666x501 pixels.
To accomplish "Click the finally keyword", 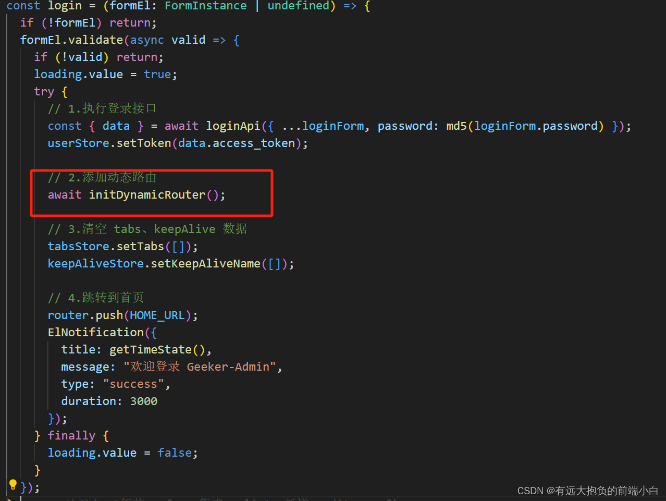I will pos(71,435).
